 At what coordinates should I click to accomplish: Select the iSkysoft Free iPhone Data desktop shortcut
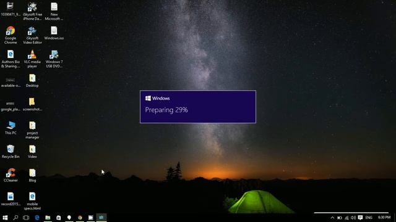pyautogui.click(x=32, y=12)
